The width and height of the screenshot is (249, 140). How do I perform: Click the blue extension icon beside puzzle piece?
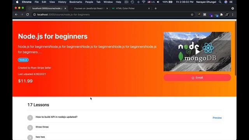coord(217,15)
